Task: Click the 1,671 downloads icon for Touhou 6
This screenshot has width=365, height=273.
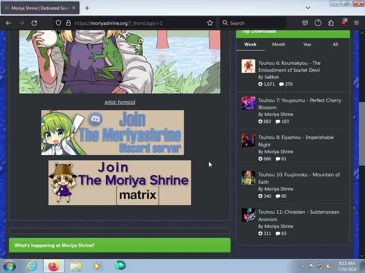Action: pos(260,84)
